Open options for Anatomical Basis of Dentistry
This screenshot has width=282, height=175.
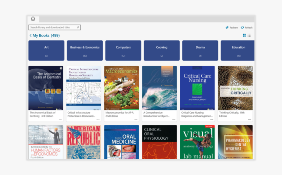point(60,119)
